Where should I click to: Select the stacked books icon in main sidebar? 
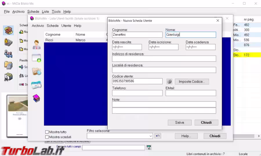(x=8, y=30)
